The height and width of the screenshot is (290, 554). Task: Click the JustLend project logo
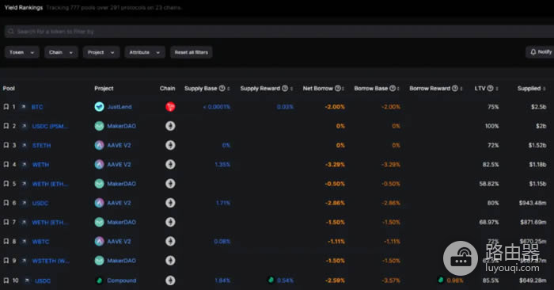pos(99,107)
